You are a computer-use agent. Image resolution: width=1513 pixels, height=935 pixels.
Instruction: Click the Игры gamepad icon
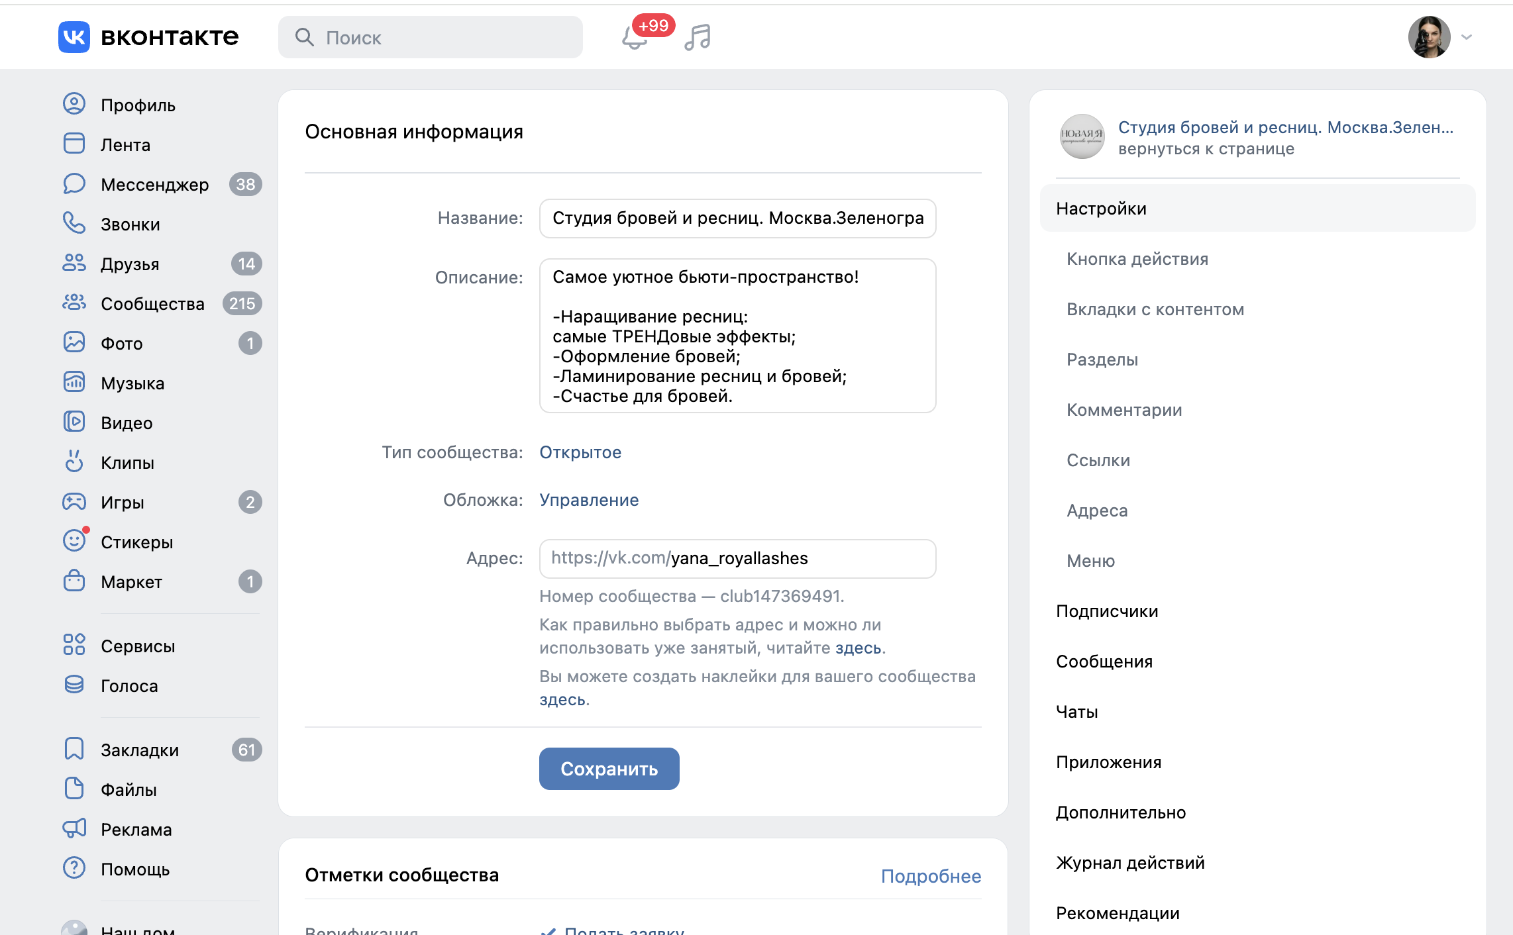(74, 501)
